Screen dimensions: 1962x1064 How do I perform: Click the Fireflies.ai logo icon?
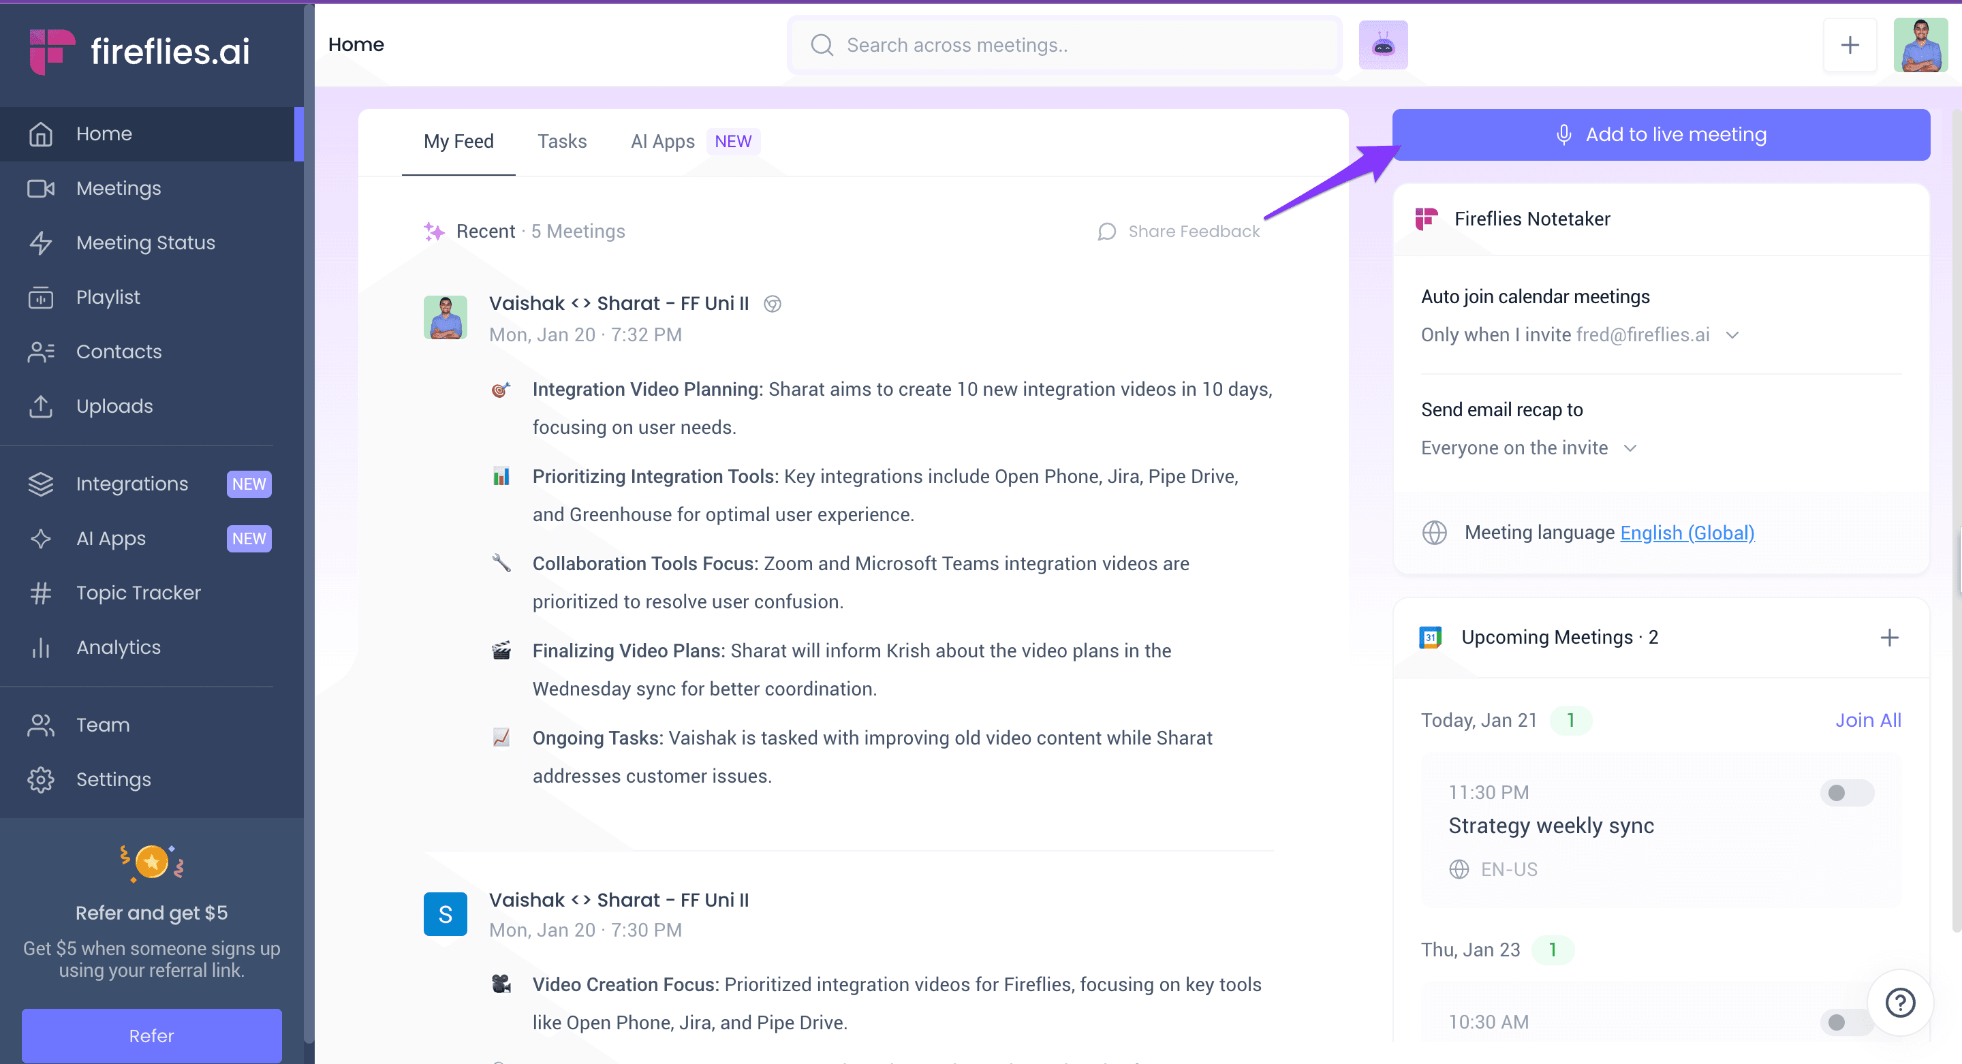point(51,51)
